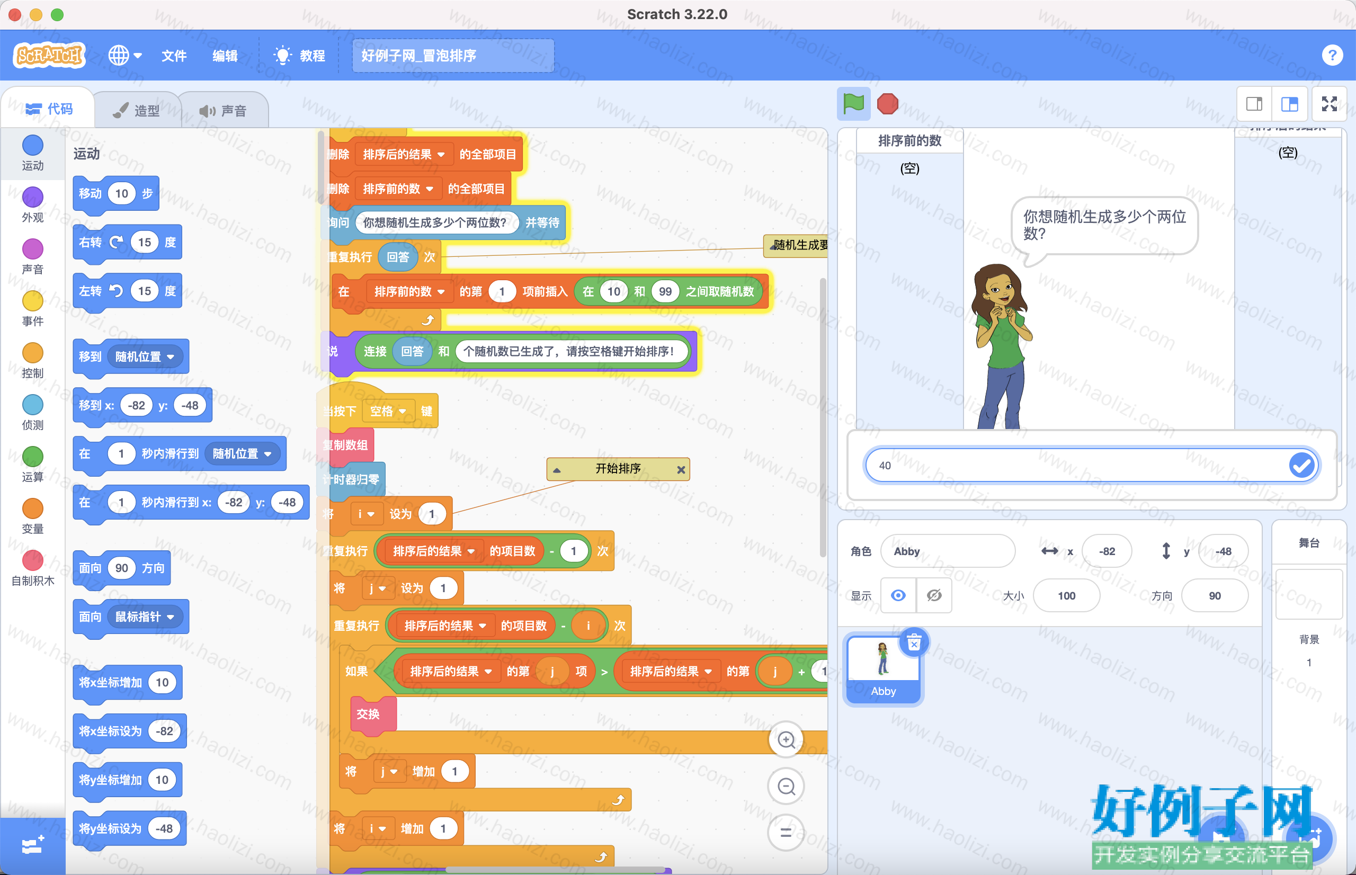Edit the sprite 大小 size field

click(1066, 595)
